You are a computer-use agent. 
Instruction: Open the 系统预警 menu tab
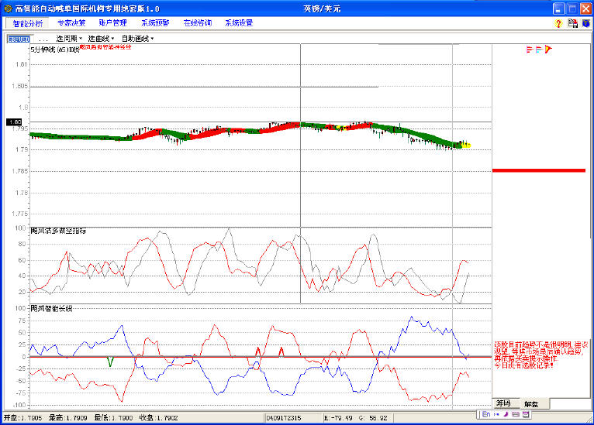tap(155, 23)
